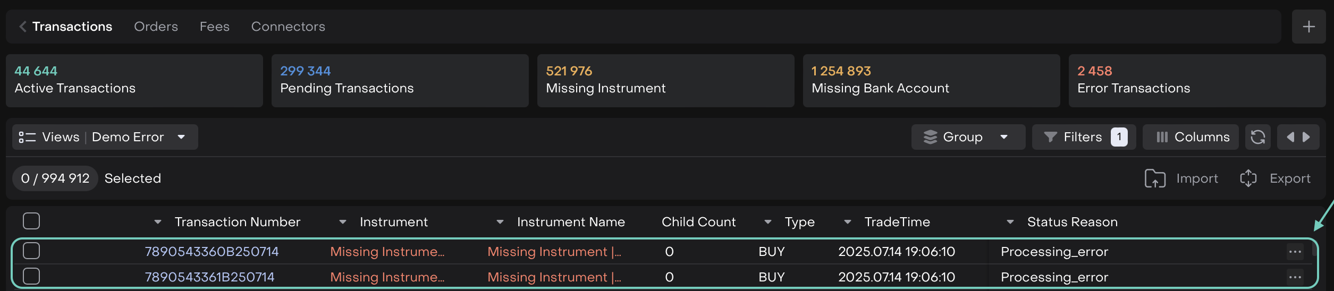Click the left arrow navigation icon
Screen dimensions: 1334x291
coord(1290,137)
